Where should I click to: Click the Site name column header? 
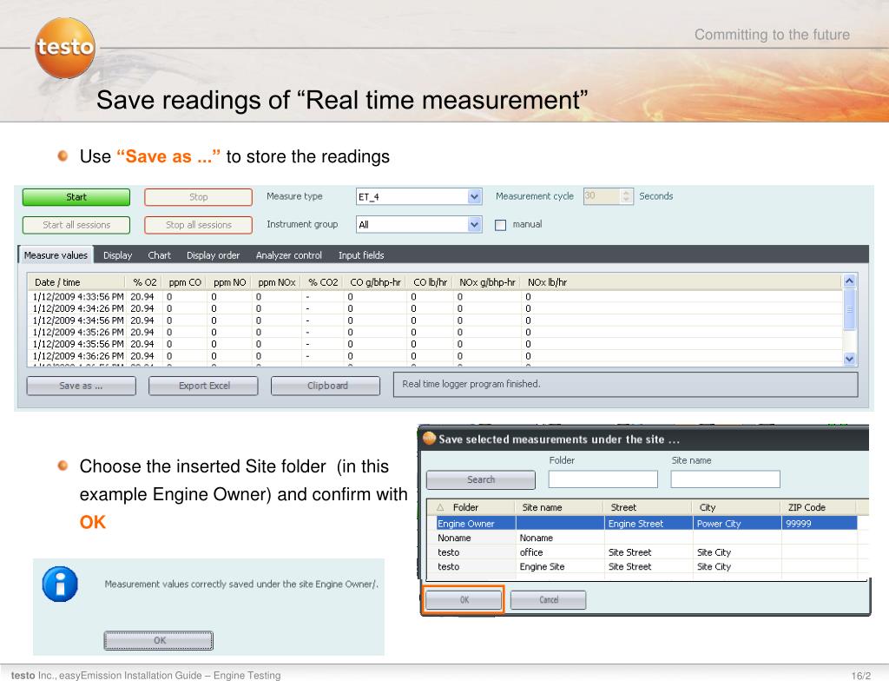(560, 507)
